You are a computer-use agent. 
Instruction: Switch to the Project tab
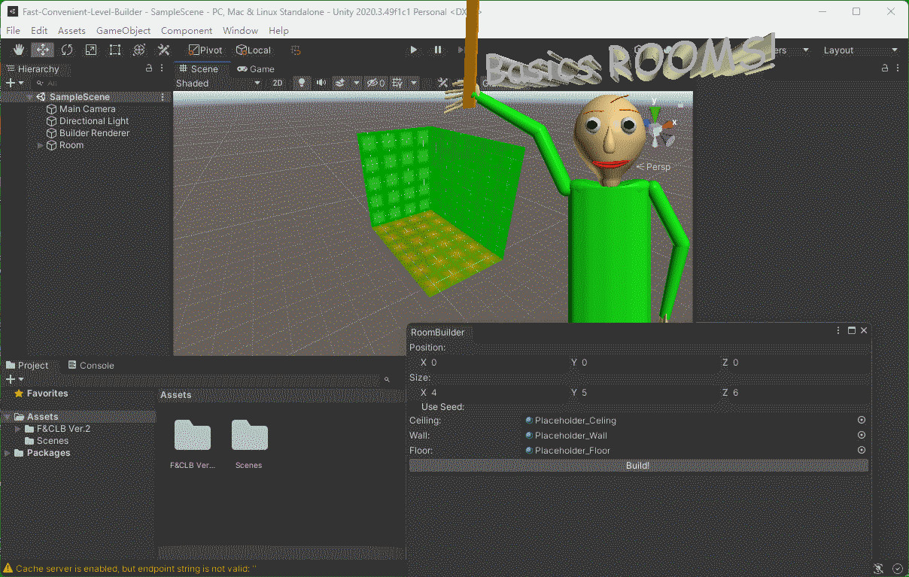(27, 365)
